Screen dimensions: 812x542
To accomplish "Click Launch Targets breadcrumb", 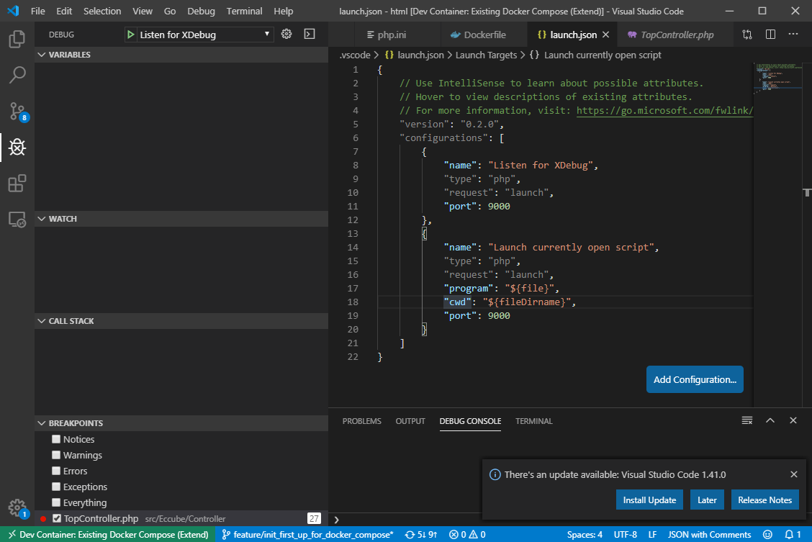I will [x=486, y=55].
